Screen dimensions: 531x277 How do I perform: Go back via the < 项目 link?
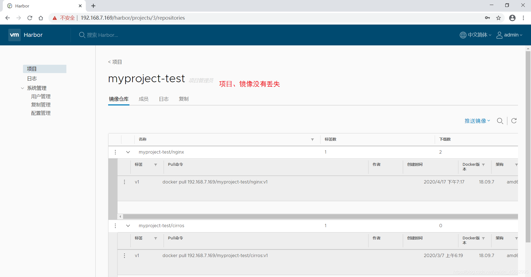[115, 62]
